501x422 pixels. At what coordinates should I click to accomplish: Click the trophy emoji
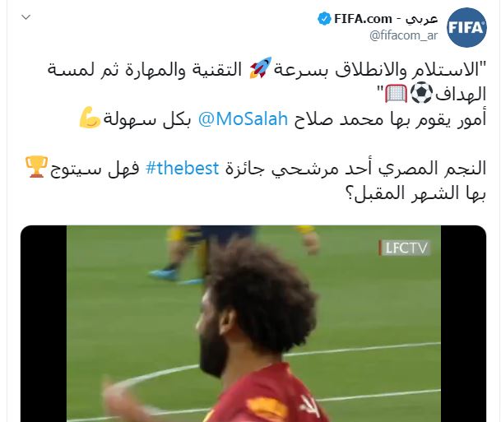[x=37, y=167]
